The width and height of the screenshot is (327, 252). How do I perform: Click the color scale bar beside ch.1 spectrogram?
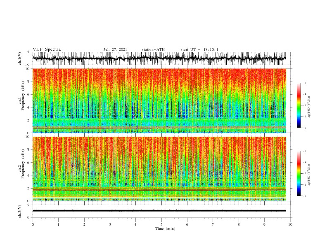click(299, 105)
